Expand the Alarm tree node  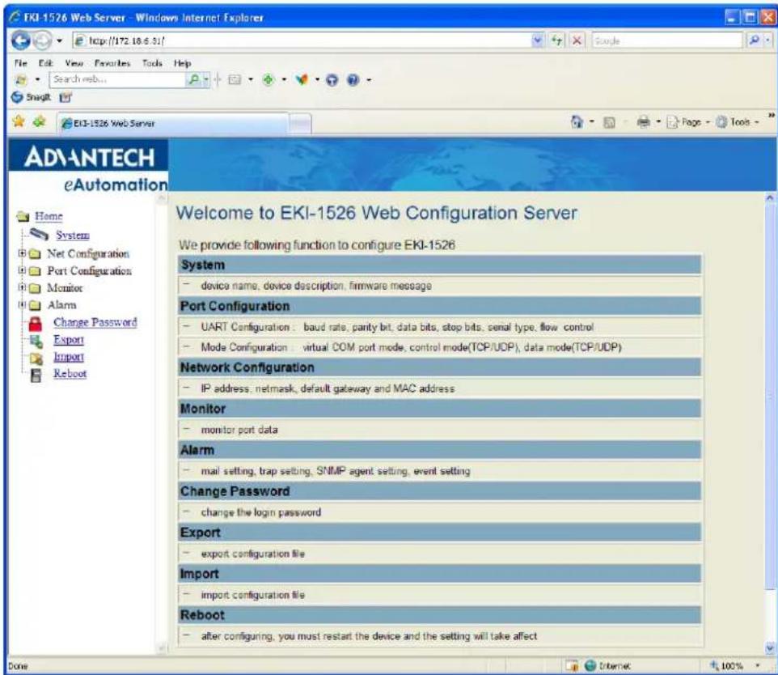coord(21,304)
